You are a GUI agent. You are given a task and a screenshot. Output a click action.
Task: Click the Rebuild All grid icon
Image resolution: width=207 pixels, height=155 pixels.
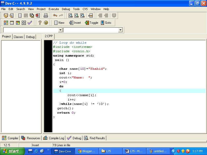pos(24,23)
